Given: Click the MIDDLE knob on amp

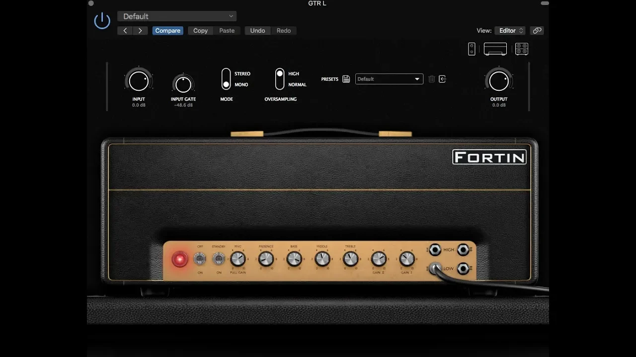Looking at the screenshot, I should click(x=322, y=259).
